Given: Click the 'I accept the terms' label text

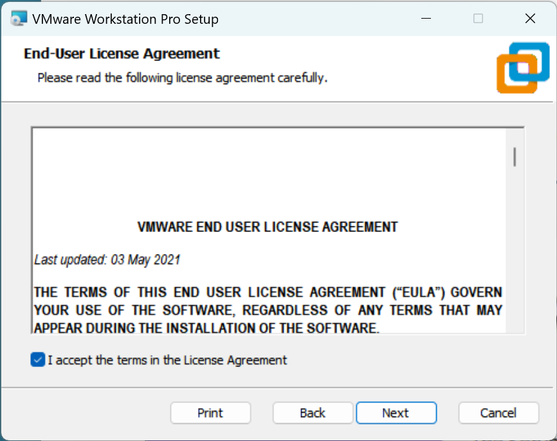Looking at the screenshot, I should (x=167, y=360).
